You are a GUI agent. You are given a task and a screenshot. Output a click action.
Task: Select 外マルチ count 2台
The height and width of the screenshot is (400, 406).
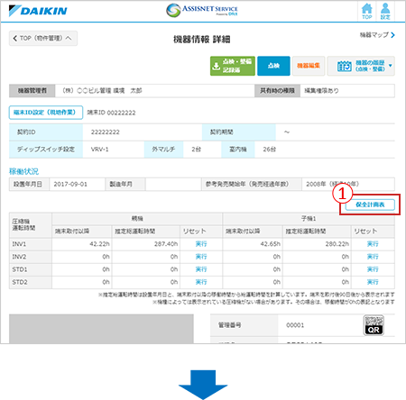click(x=197, y=150)
